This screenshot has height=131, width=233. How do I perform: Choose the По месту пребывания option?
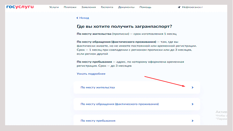(137, 120)
